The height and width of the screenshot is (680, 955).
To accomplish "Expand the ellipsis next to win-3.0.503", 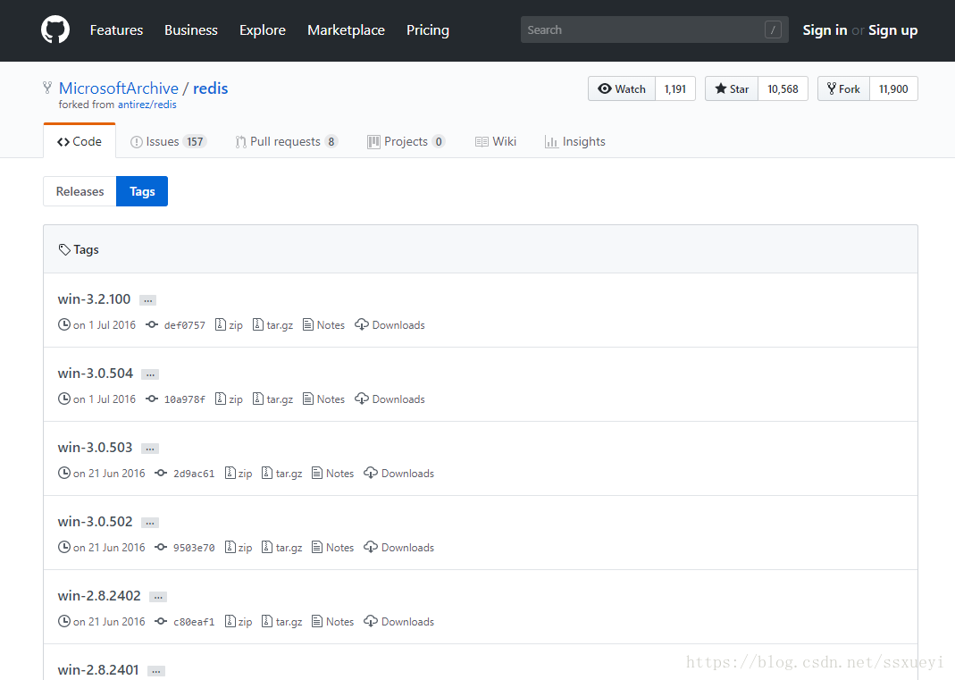I will point(150,449).
